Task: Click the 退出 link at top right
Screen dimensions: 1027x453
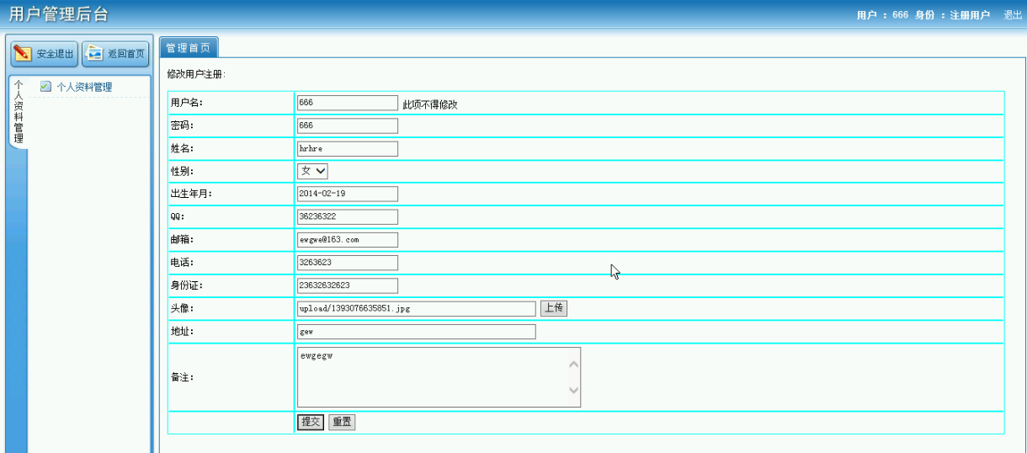Action: coord(1013,16)
